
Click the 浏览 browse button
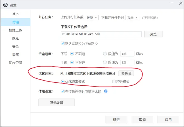tap(153, 34)
